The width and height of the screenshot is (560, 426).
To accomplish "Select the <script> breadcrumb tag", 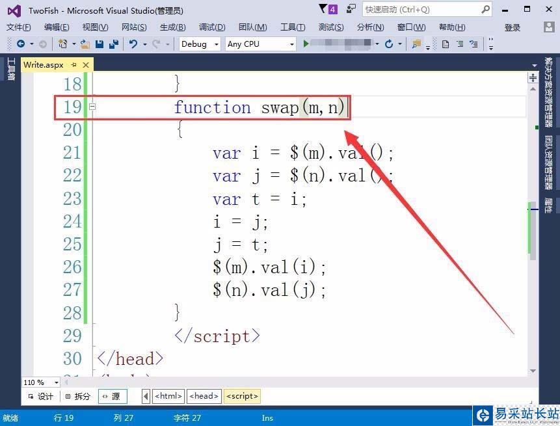I will [x=242, y=396].
